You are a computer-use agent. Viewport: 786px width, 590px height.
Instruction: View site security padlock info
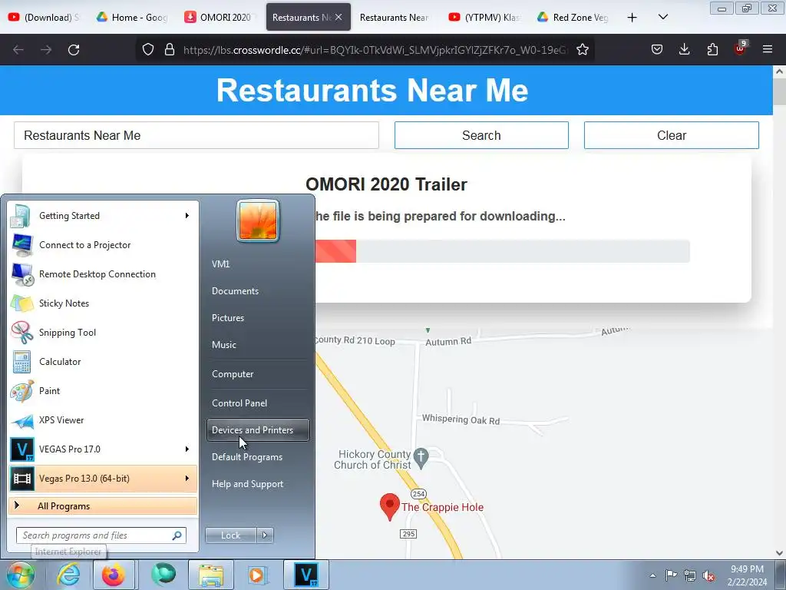click(x=170, y=50)
